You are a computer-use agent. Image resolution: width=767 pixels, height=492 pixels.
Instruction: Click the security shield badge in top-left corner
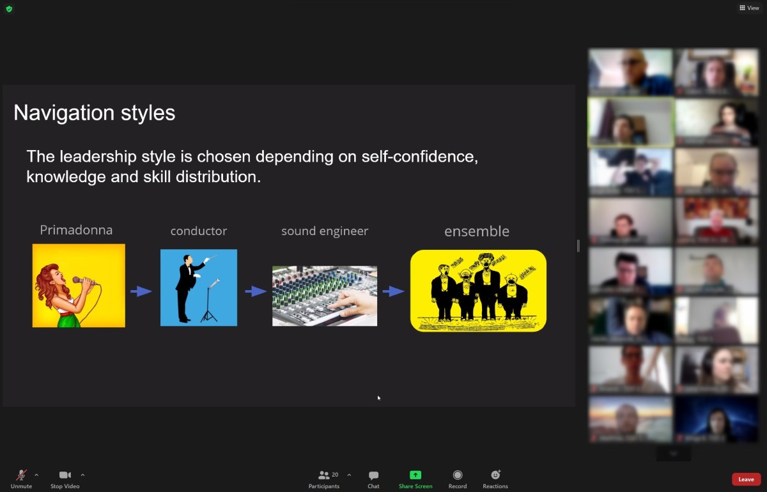click(9, 9)
